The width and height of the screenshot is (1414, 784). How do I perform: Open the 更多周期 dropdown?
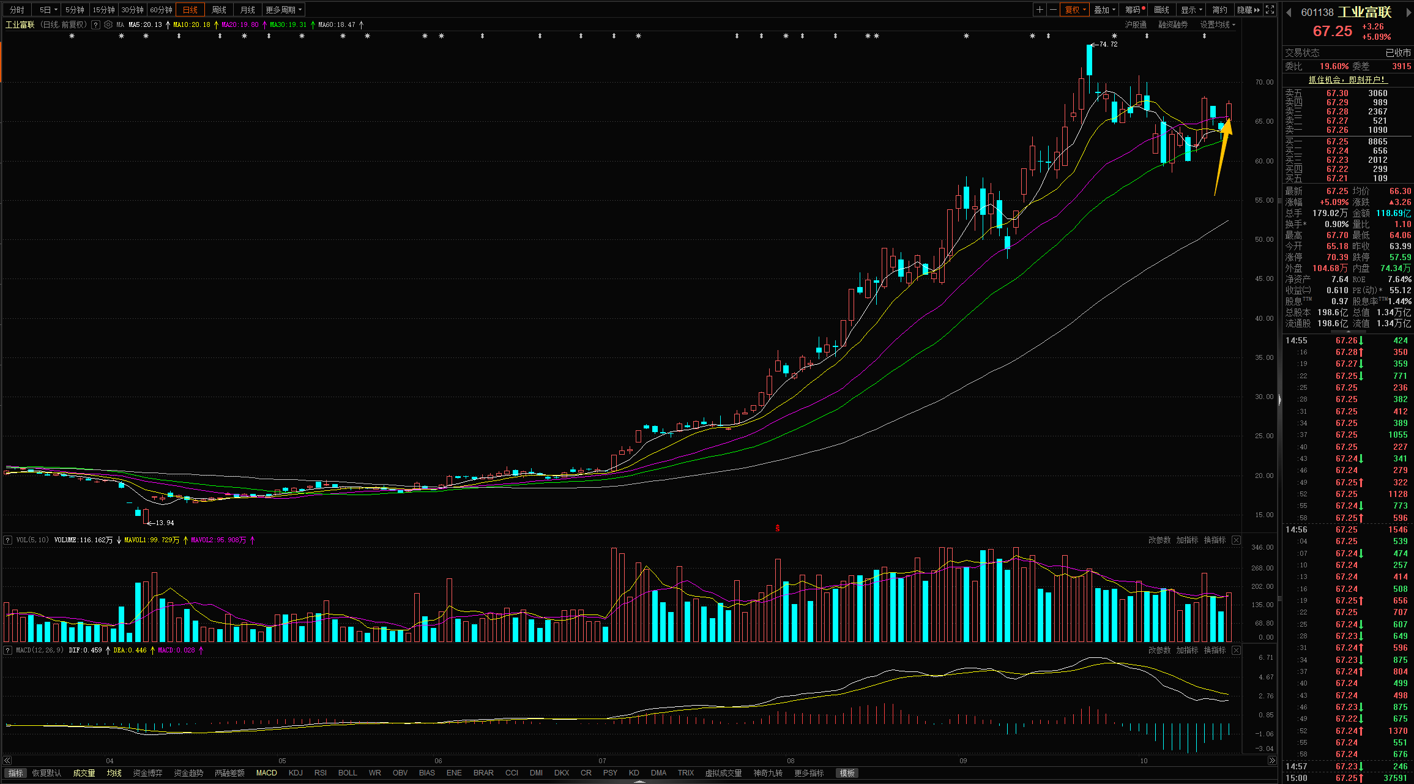coord(283,10)
